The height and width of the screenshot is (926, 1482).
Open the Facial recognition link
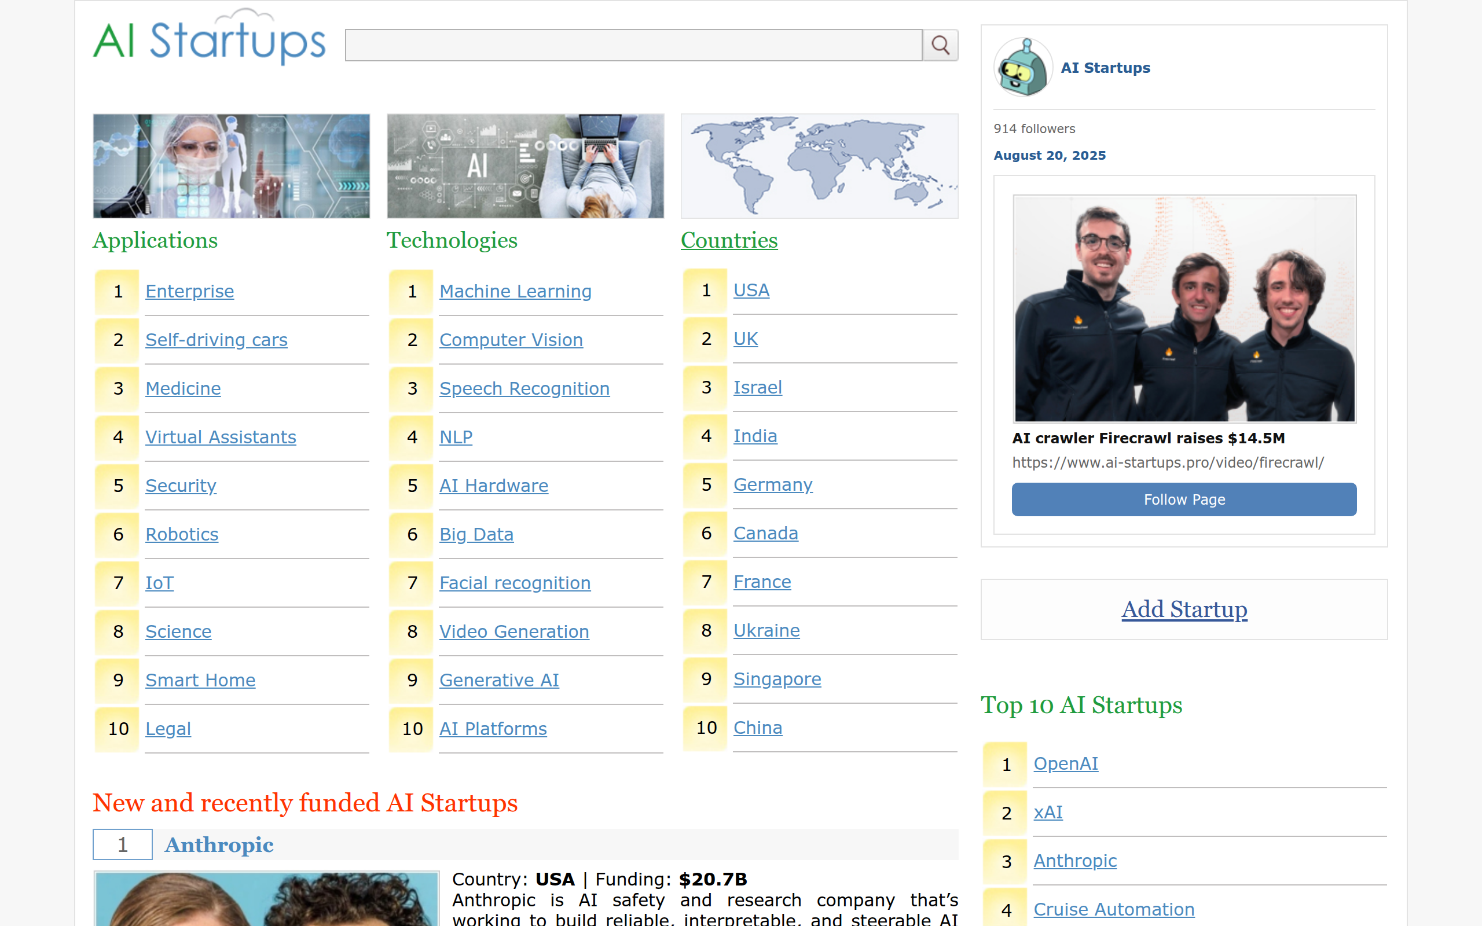[515, 583]
